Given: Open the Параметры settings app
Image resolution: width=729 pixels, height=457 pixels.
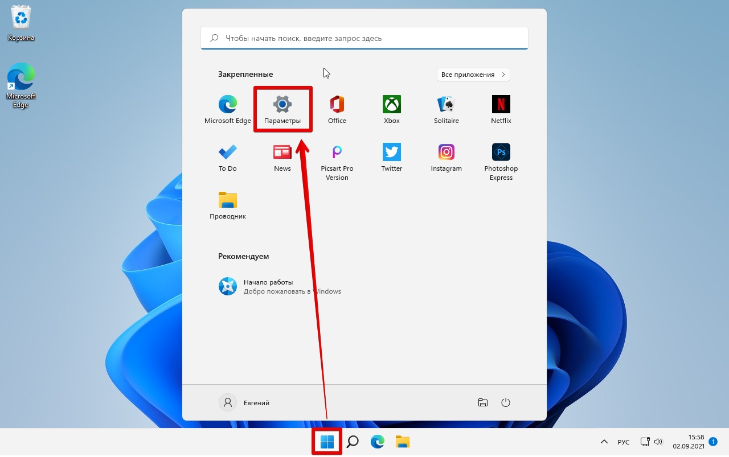Looking at the screenshot, I should tap(282, 109).
